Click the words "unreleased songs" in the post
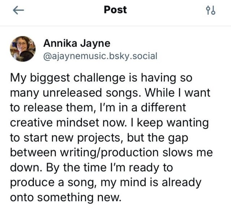Viewport: 231px width, 216px height. pyautogui.click(x=91, y=94)
